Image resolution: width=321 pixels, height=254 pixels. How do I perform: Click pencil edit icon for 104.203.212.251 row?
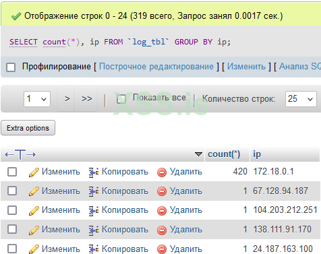pyautogui.click(x=34, y=211)
